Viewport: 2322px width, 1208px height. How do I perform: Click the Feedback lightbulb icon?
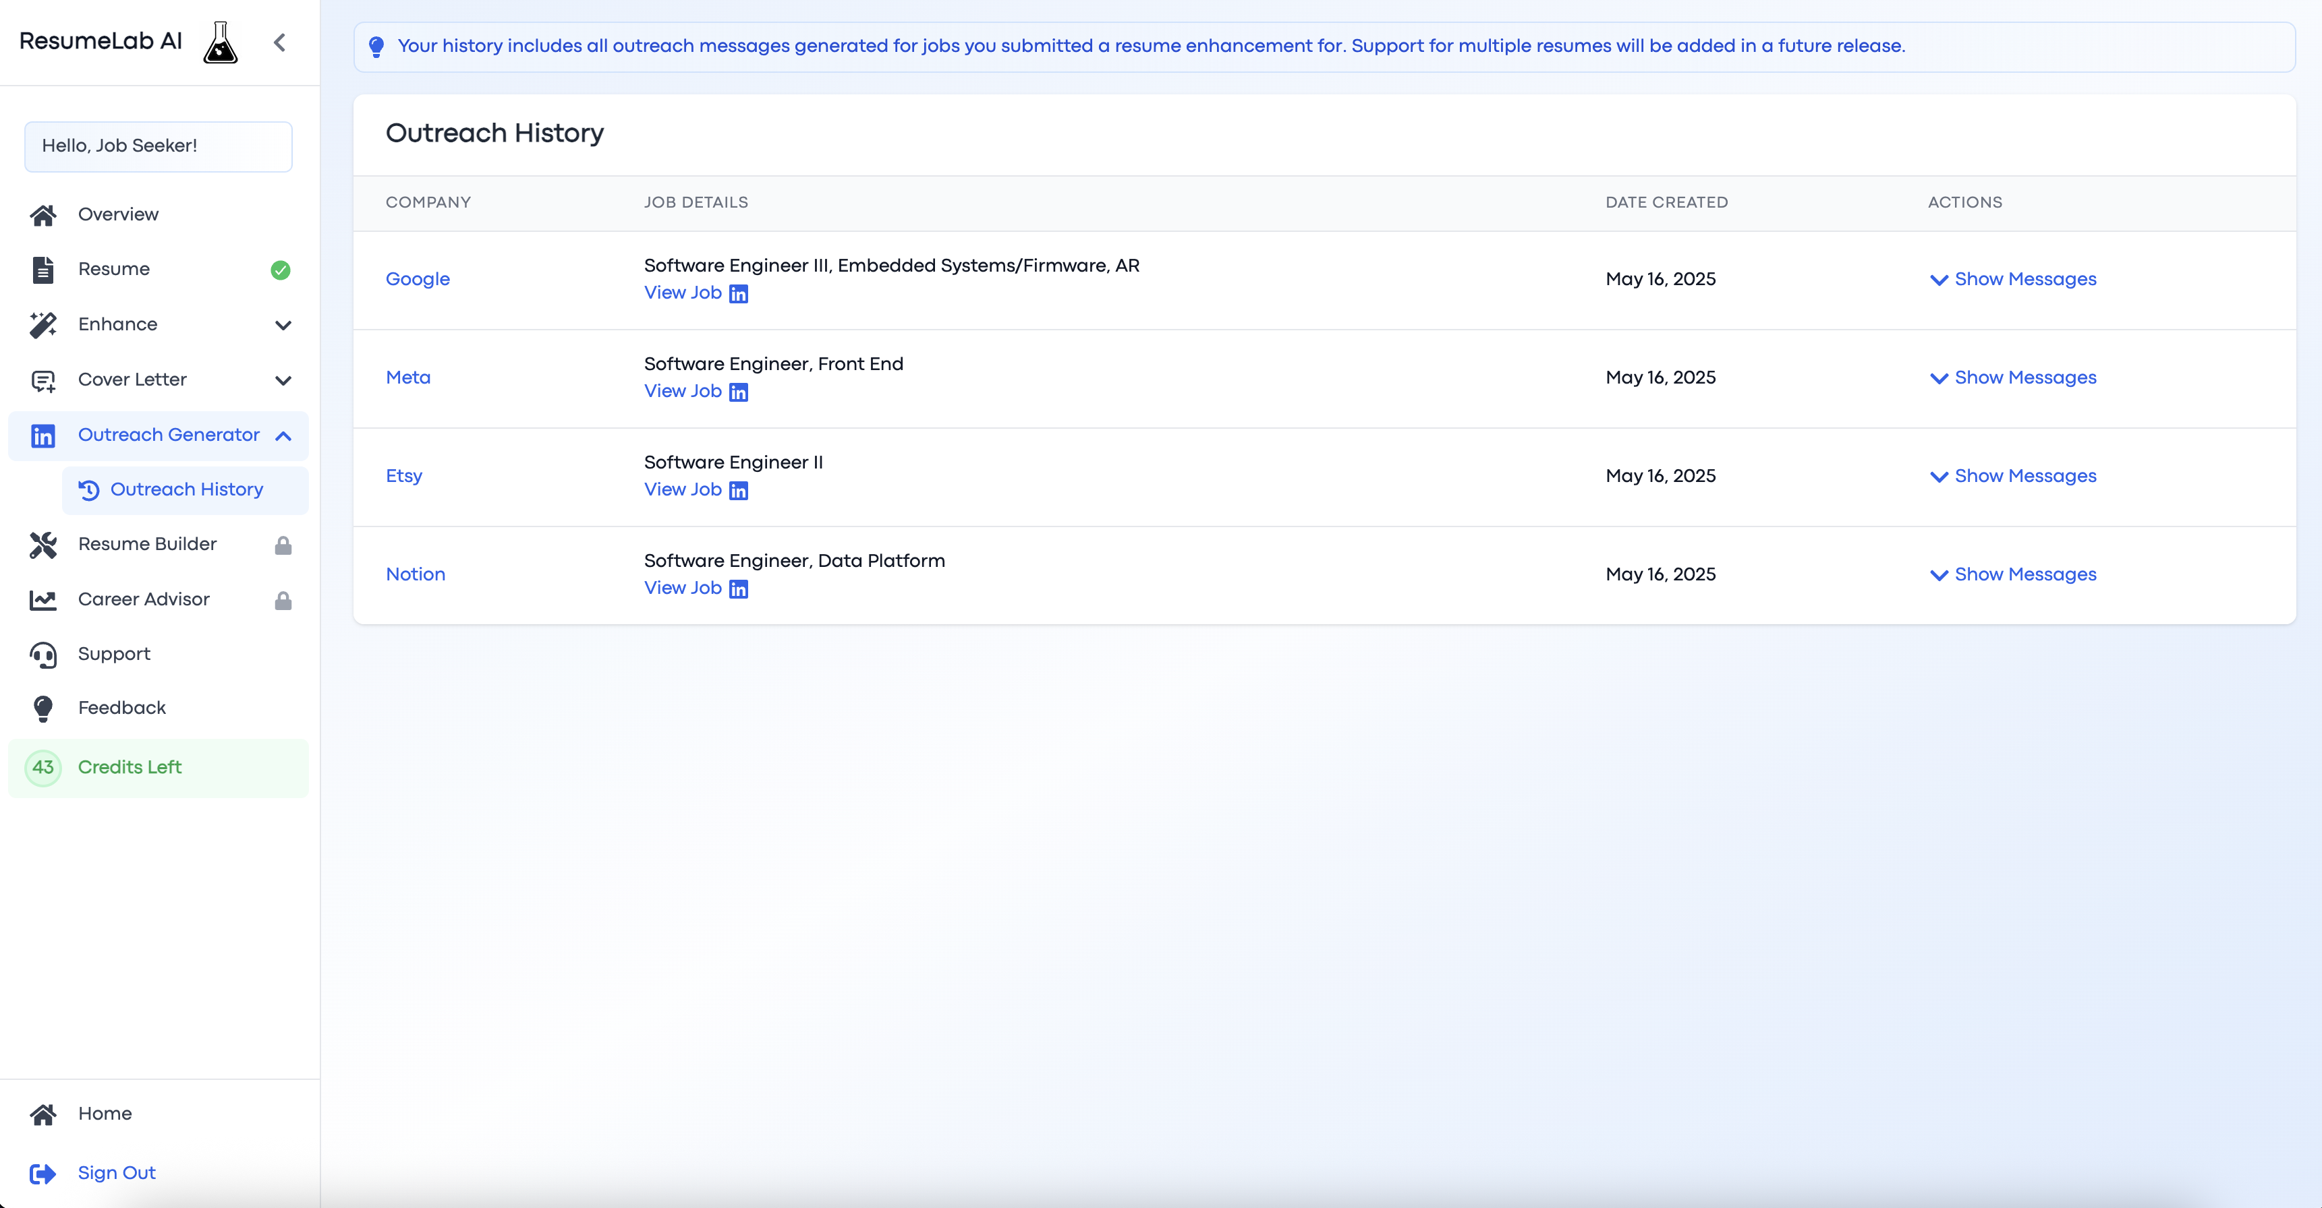pyautogui.click(x=43, y=709)
